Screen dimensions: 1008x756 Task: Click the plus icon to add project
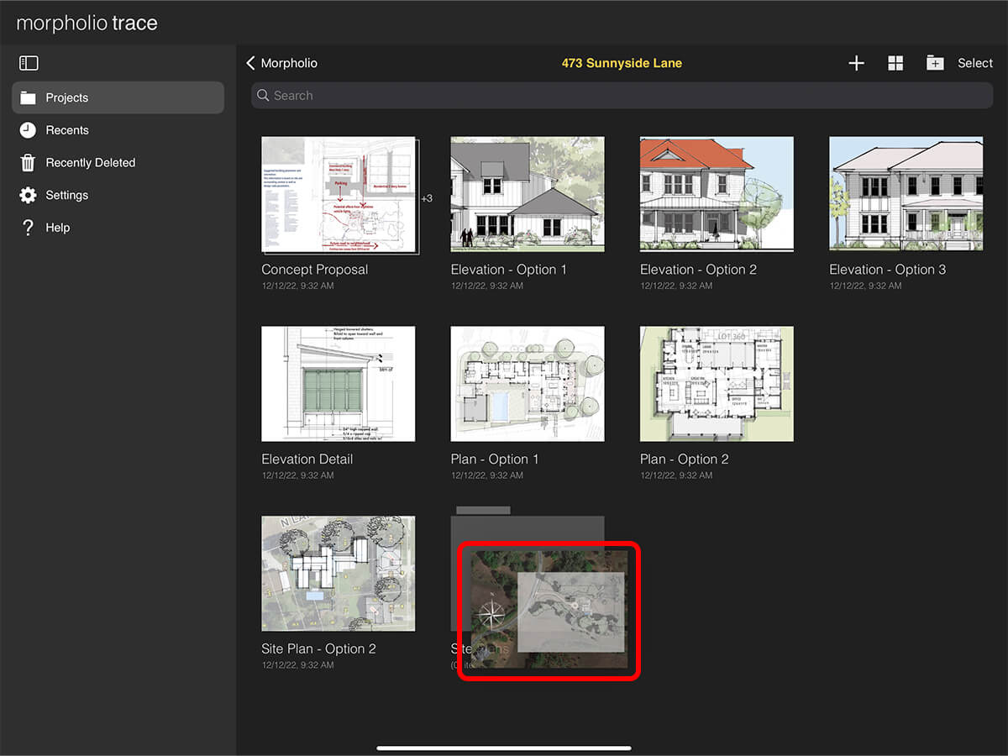(x=856, y=63)
